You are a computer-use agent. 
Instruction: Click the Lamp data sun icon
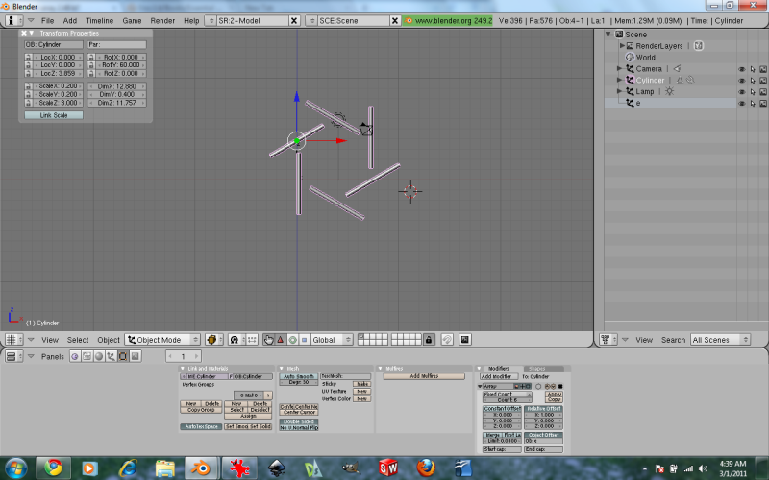coord(669,91)
